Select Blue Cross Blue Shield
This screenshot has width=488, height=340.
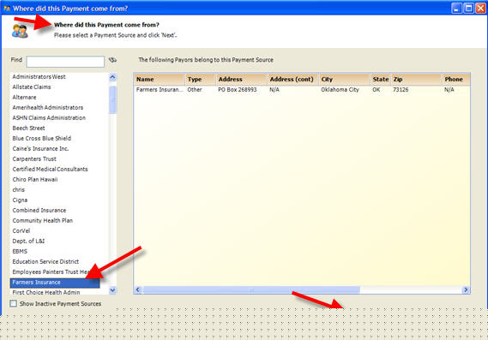[42, 138]
